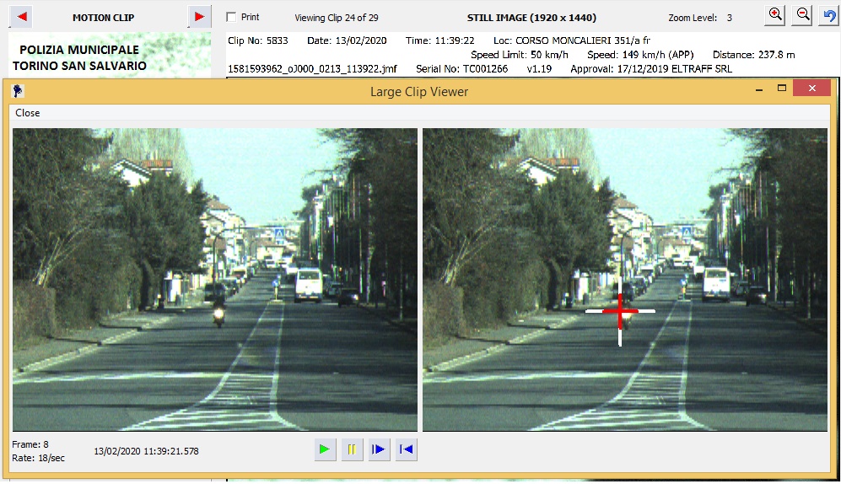Step forward one frame in the clip

379,450
